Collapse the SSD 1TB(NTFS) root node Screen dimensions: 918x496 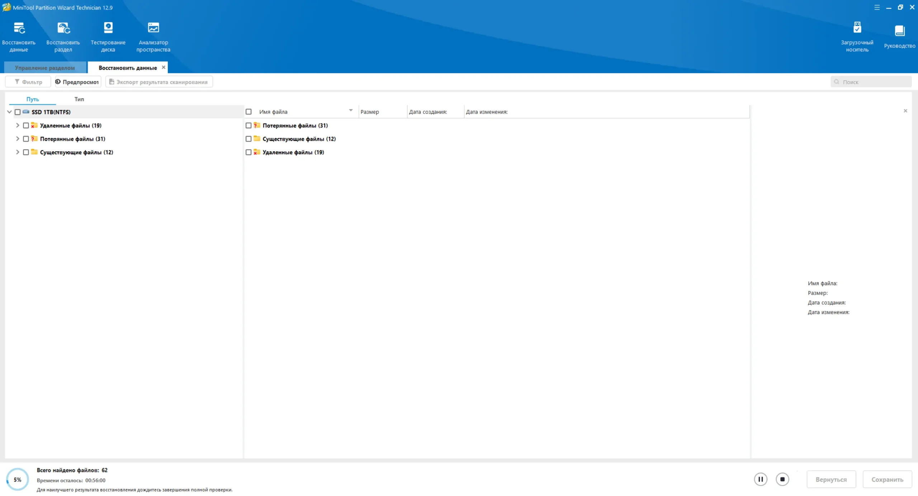coord(9,112)
